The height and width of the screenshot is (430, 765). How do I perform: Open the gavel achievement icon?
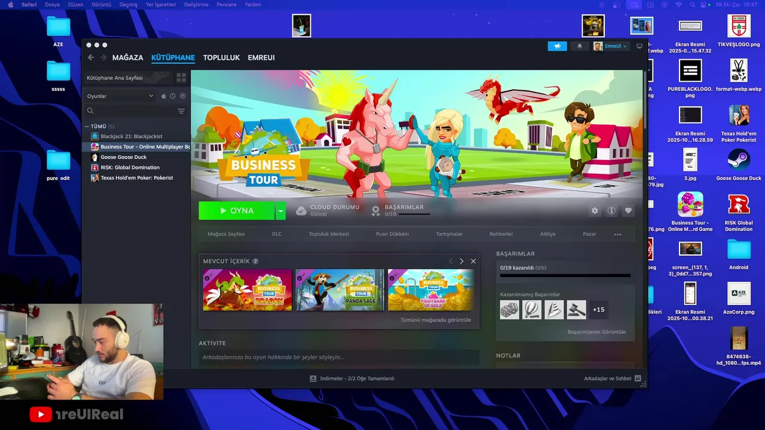[577, 309]
